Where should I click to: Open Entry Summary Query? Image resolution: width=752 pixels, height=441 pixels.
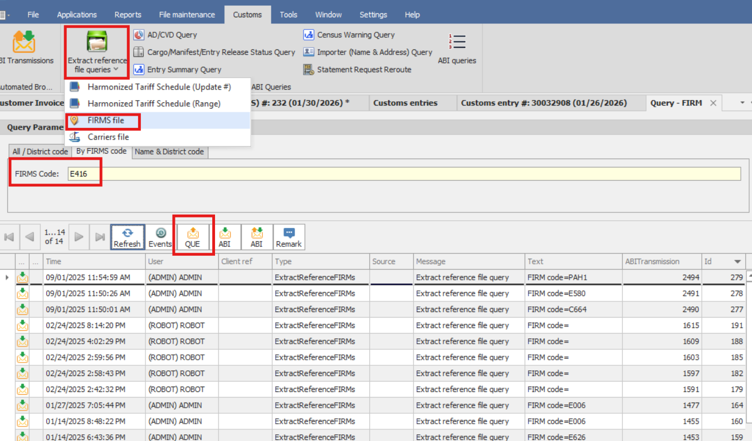(x=184, y=70)
